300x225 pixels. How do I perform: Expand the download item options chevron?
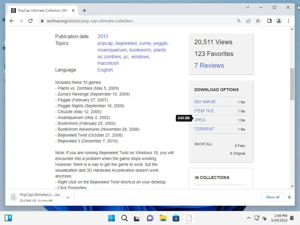click(68, 197)
